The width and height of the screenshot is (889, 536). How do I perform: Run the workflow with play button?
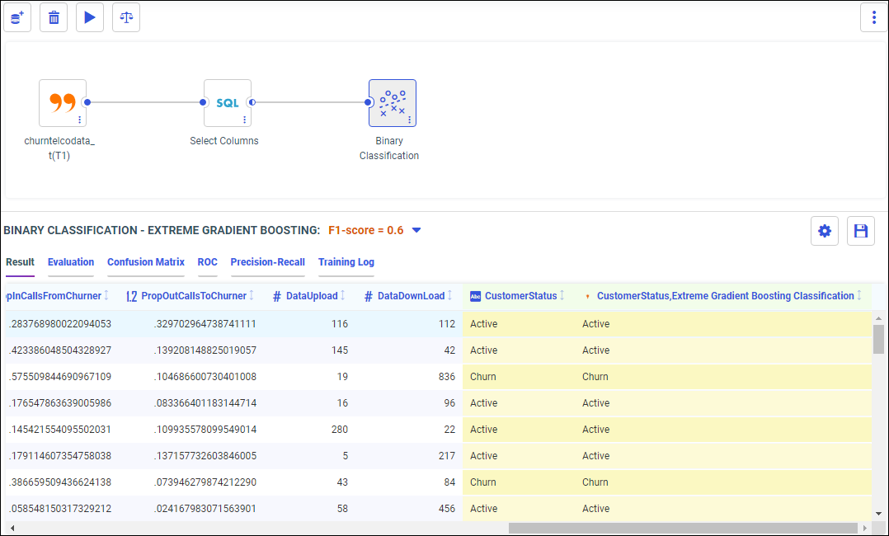click(x=90, y=17)
